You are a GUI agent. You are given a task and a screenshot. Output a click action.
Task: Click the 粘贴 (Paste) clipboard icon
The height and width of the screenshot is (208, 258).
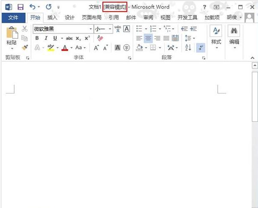point(12,33)
